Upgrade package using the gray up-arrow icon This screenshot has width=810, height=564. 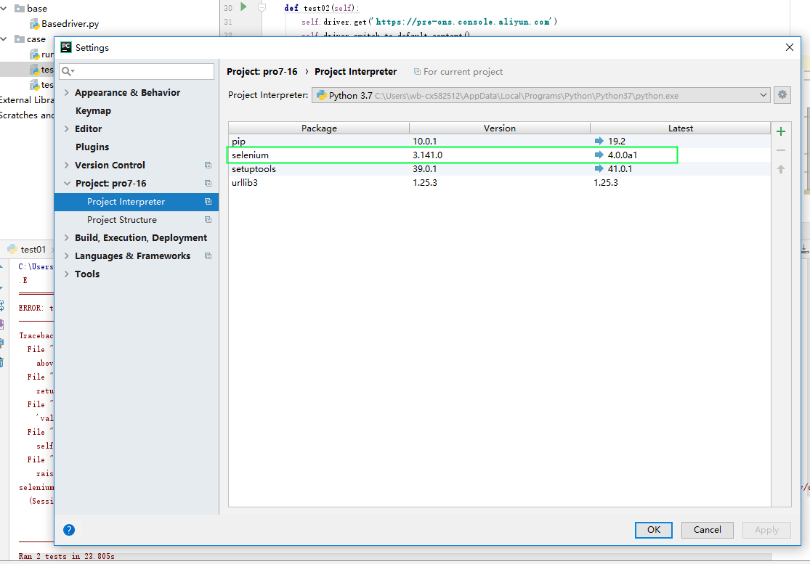(x=781, y=169)
